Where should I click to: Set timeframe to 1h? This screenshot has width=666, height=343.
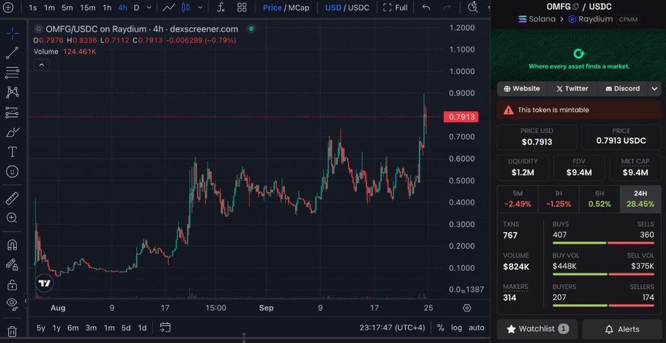(x=107, y=8)
